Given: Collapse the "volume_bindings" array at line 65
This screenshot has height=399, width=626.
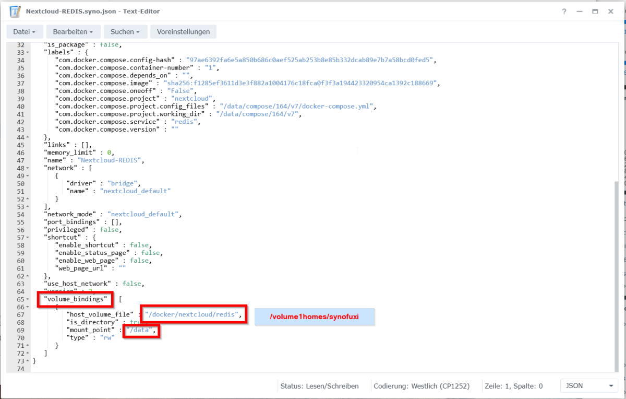Looking at the screenshot, I should (27, 299).
